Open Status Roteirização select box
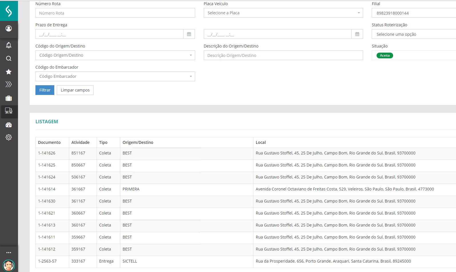 (x=414, y=34)
